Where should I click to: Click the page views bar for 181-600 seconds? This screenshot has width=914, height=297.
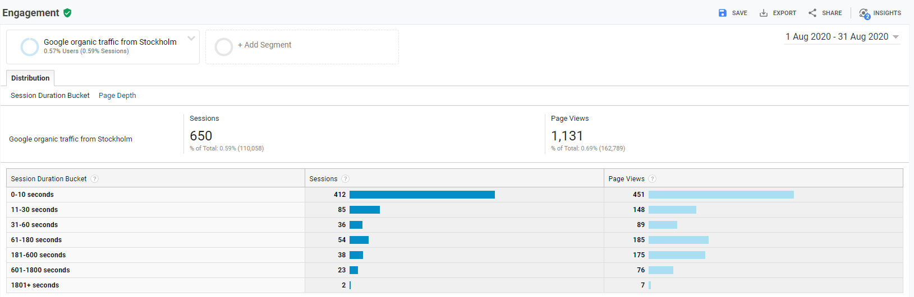pos(677,255)
